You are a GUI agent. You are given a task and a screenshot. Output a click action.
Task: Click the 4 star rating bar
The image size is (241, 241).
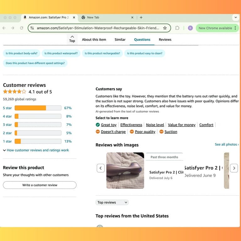[x=38, y=116]
